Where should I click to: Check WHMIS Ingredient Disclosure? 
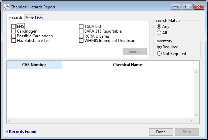[81, 41]
